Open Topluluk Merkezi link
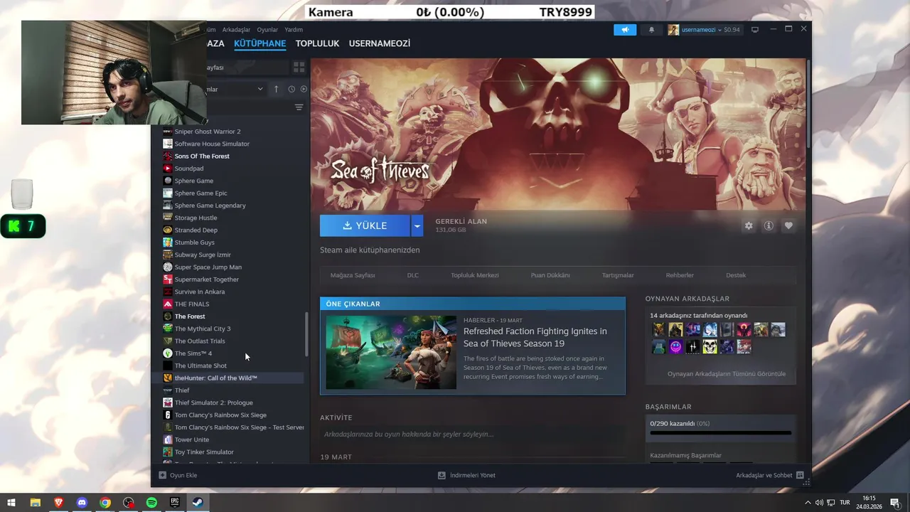This screenshot has height=512, width=910. coord(475,275)
